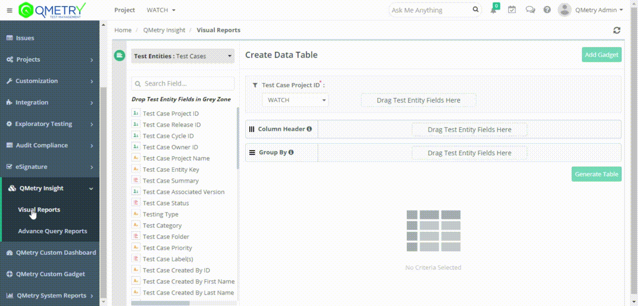
Task: Open the QMetry Admin user dropdown
Action: tap(599, 10)
